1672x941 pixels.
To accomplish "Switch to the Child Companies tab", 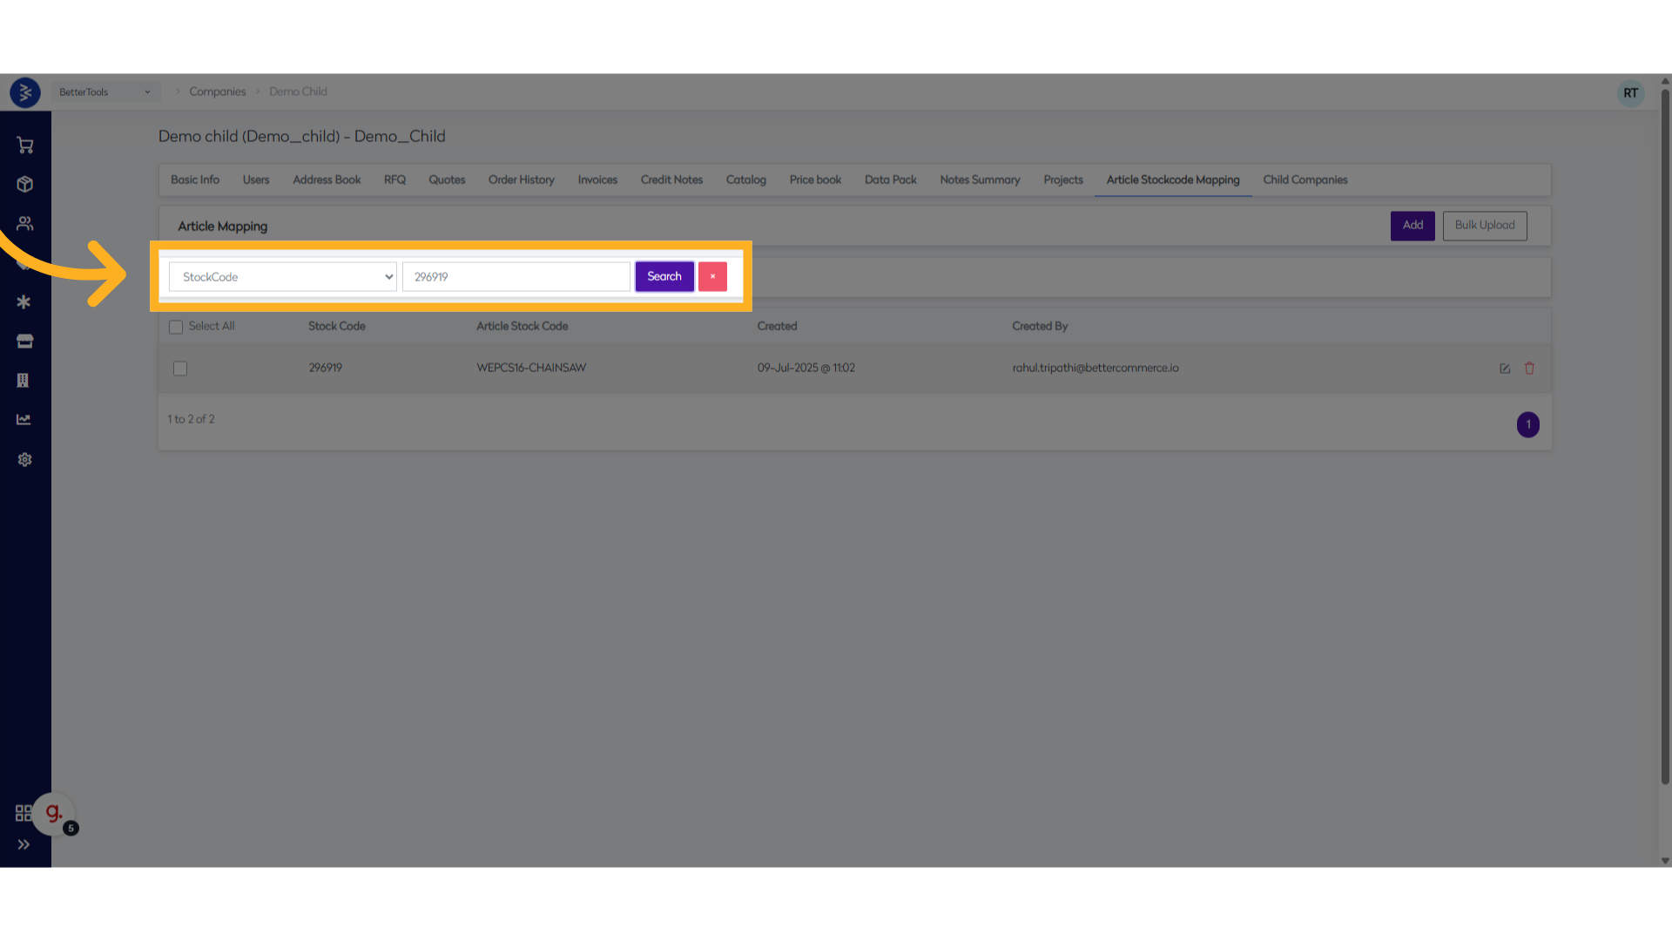I will [1305, 180].
